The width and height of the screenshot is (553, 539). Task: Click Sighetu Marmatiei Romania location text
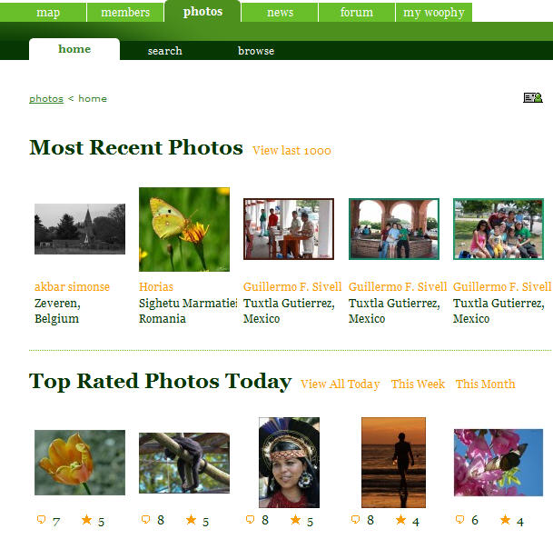pyautogui.click(x=188, y=311)
